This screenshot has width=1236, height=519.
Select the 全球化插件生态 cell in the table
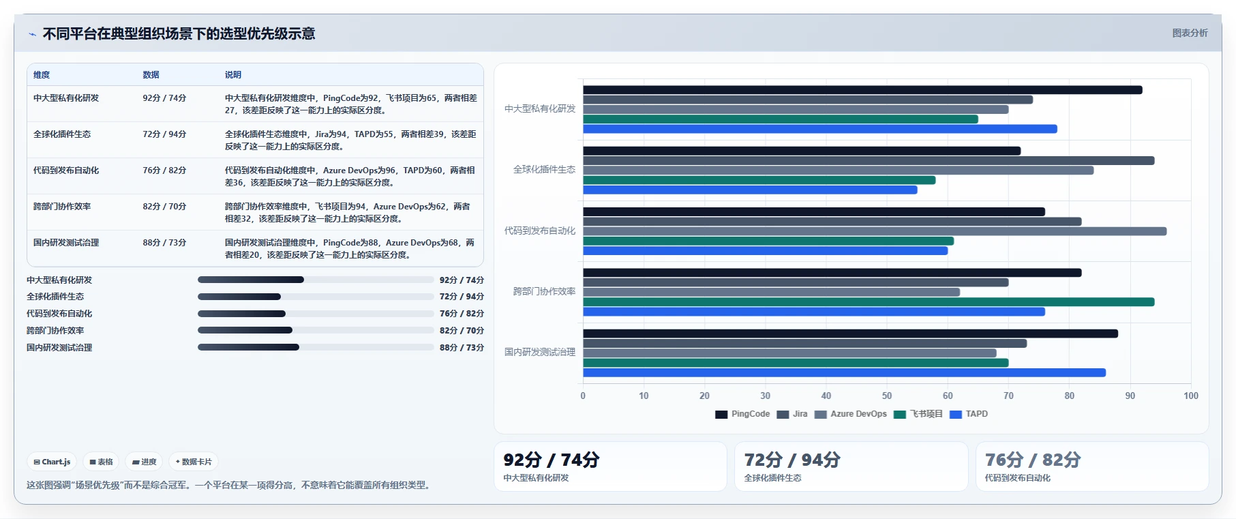[x=62, y=134]
